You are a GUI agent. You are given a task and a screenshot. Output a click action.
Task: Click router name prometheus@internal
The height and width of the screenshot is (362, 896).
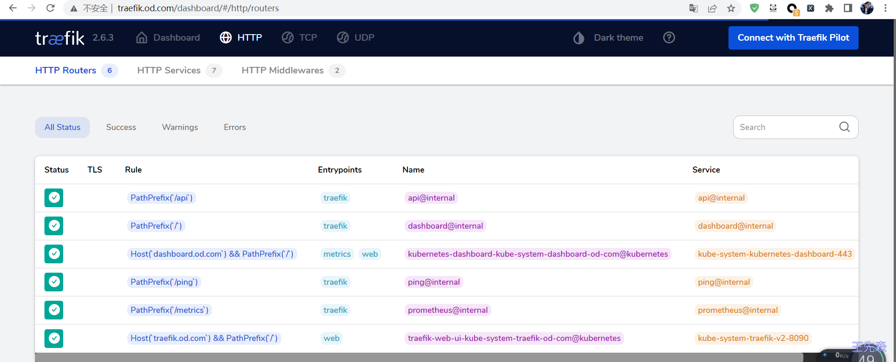tap(448, 310)
